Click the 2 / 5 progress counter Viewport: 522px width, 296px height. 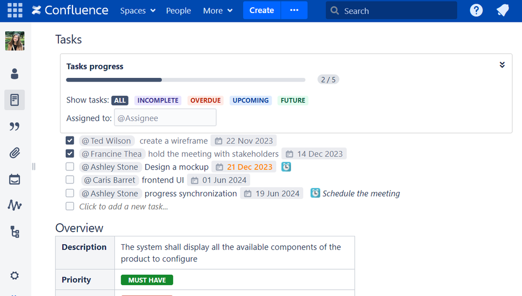coord(328,79)
